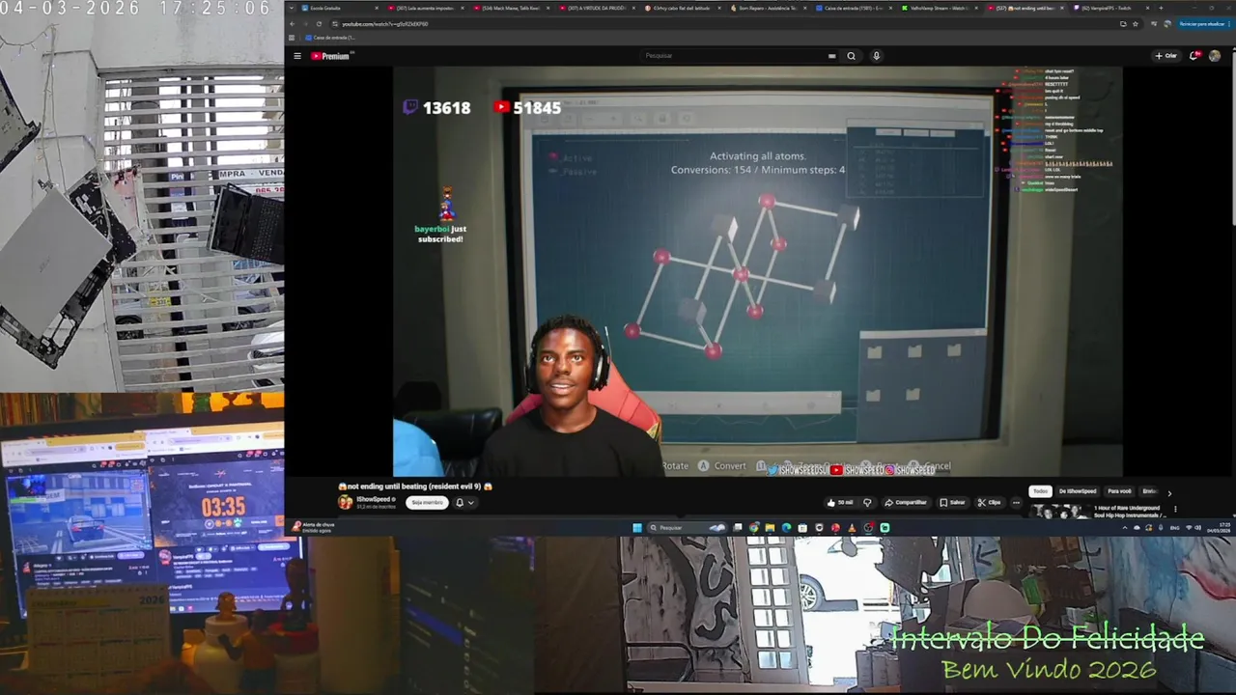This screenshot has width=1236, height=695.
Task: Save video with Salvar button
Action: 953,503
